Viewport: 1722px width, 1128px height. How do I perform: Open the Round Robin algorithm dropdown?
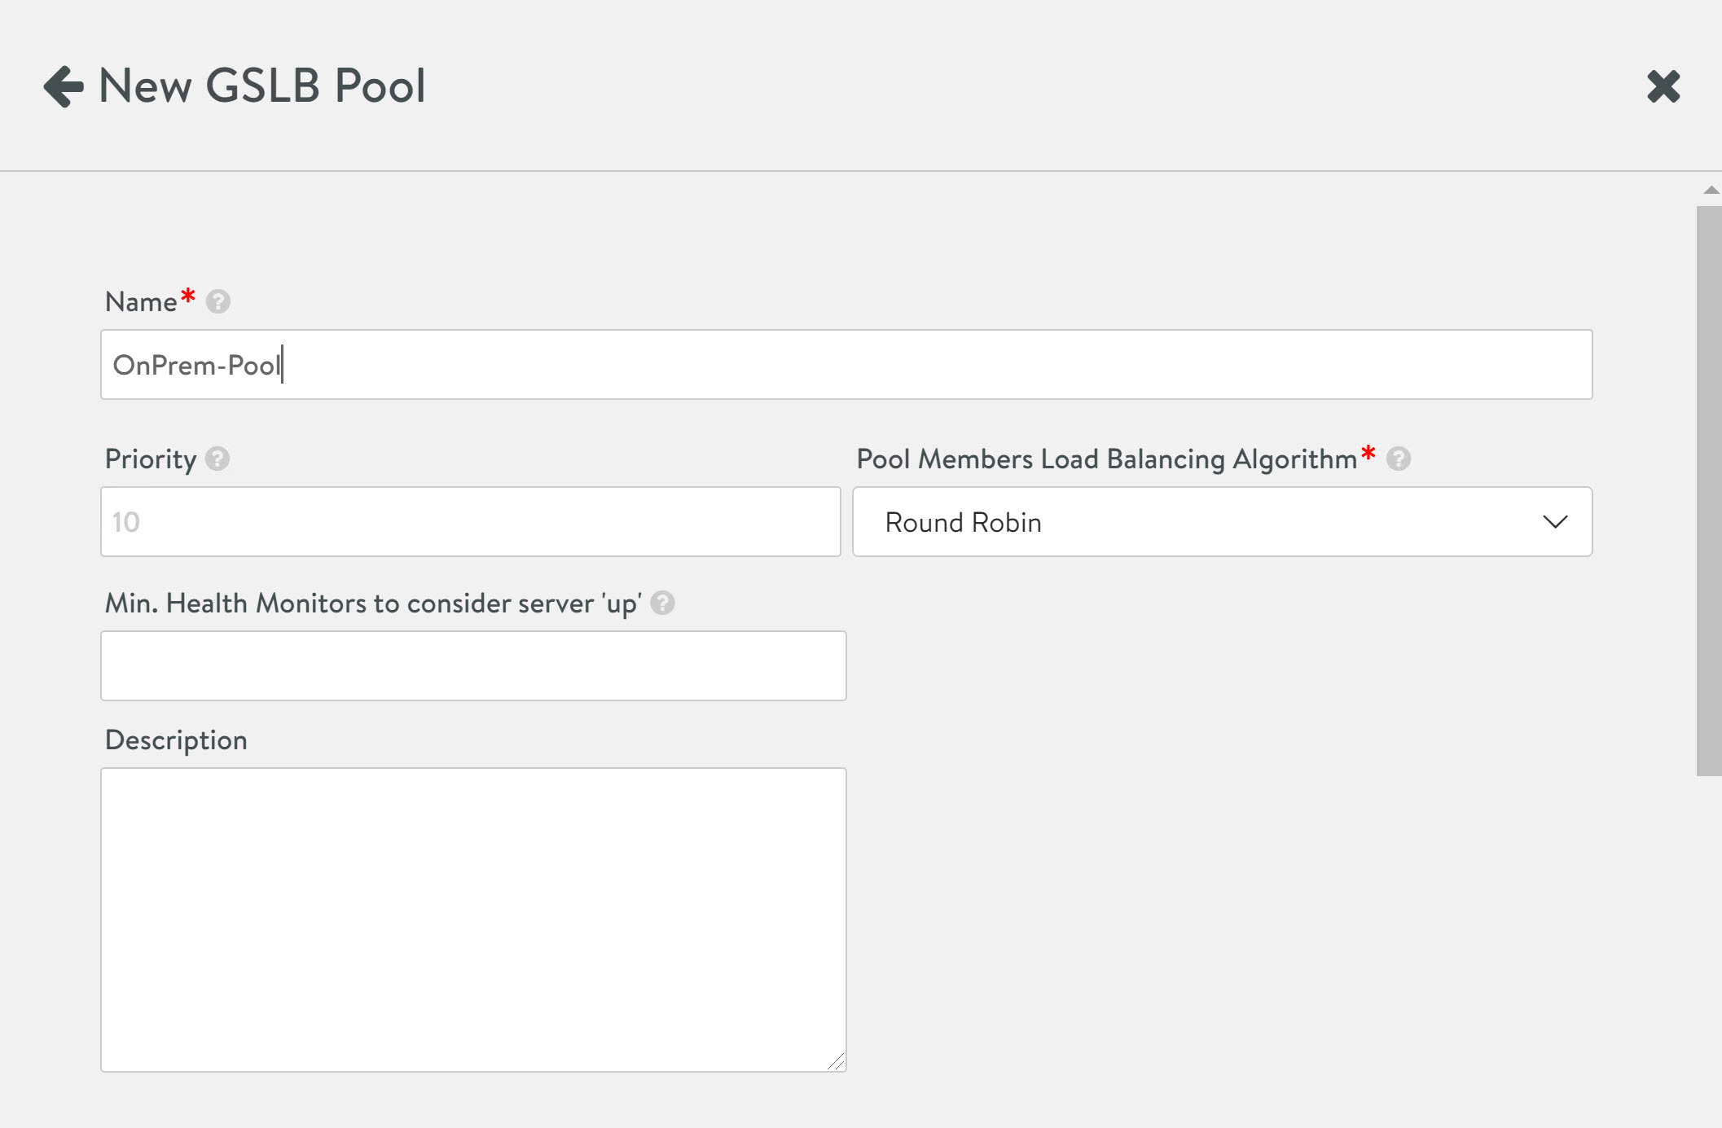(1221, 522)
